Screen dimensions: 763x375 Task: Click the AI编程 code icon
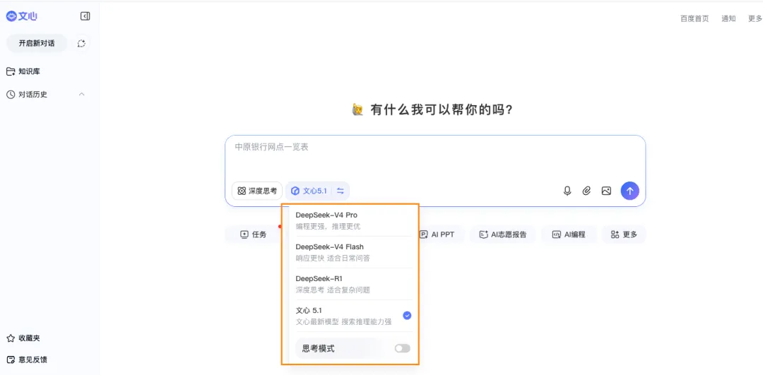[x=556, y=234]
